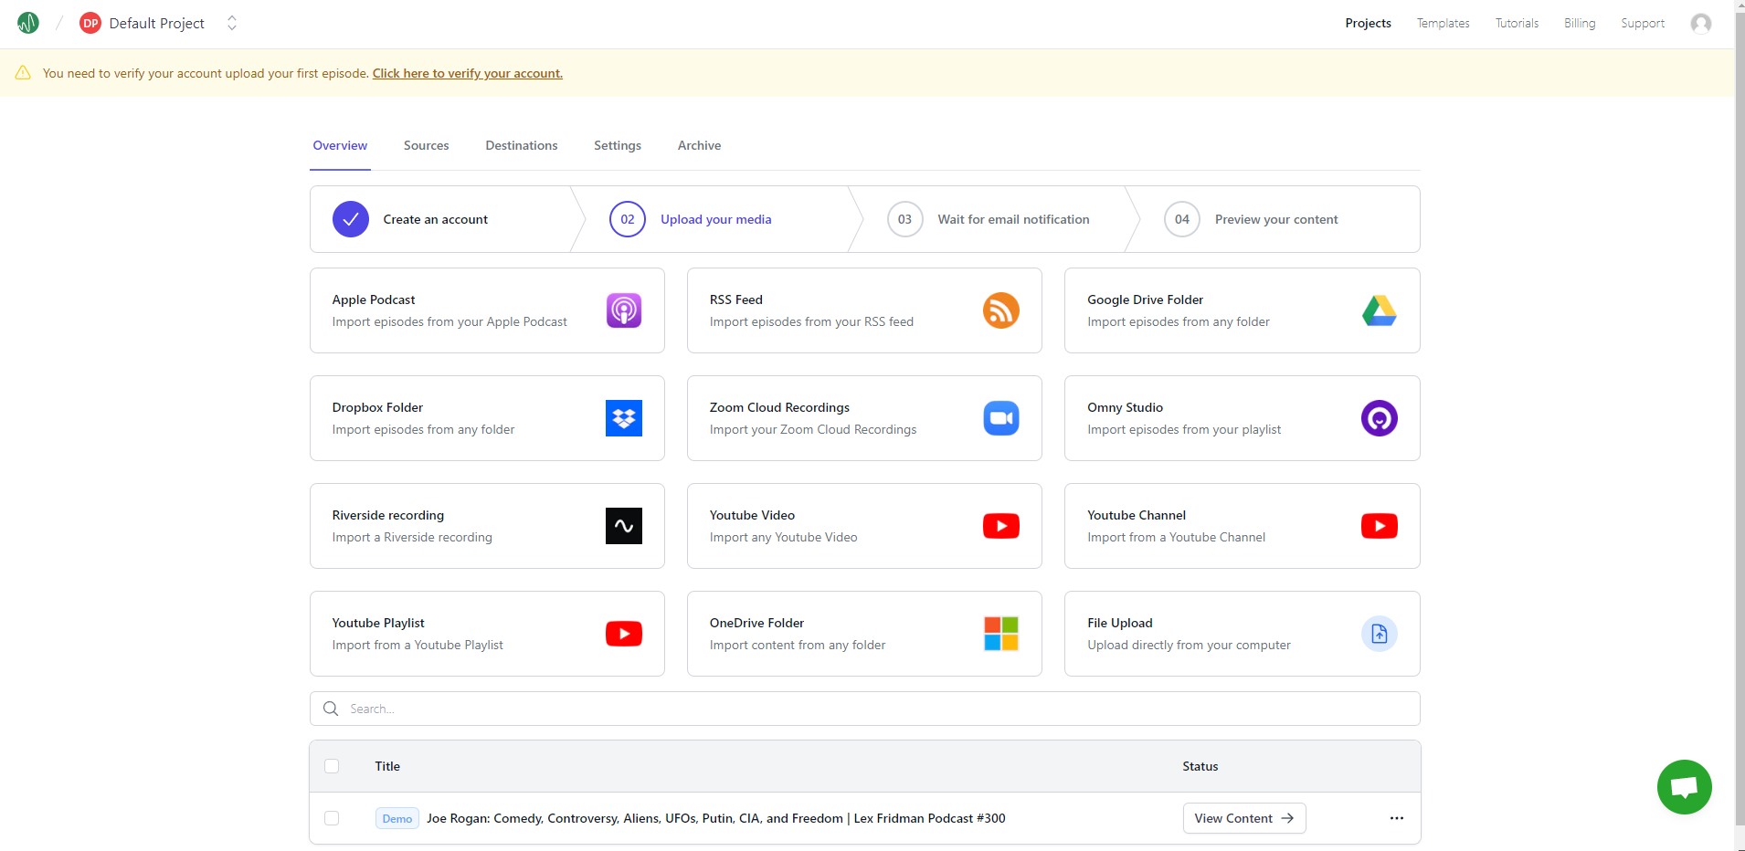Click the 03 step circle
Image resolution: width=1745 pixels, height=851 pixels.
click(x=904, y=219)
